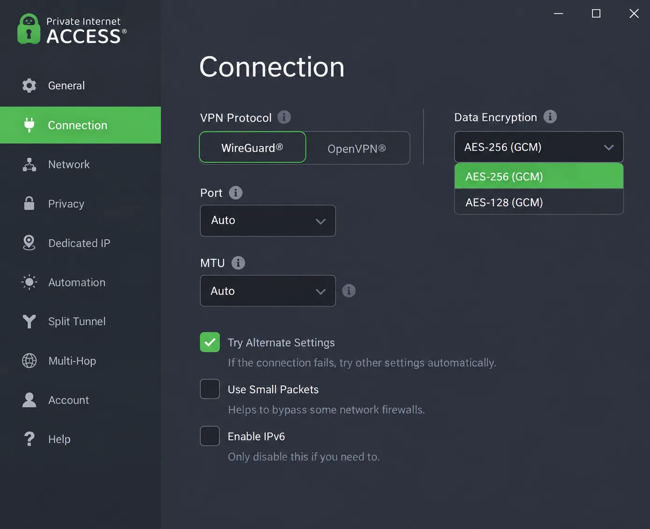
Task: Choose AES-128 (GCM) from the list
Action: pyautogui.click(x=539, y=202)
